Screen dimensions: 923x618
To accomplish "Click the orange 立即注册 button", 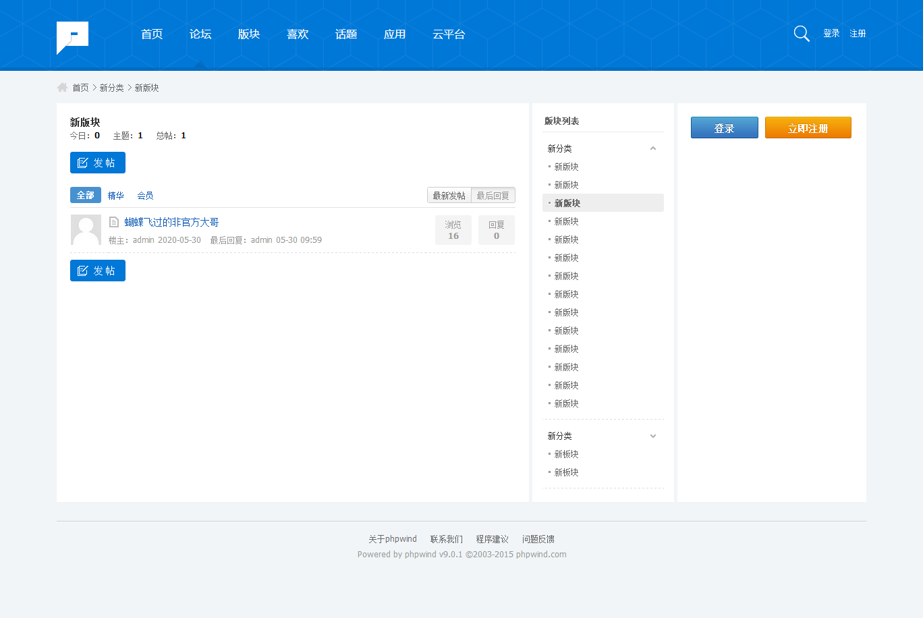I will coord(808,128).
